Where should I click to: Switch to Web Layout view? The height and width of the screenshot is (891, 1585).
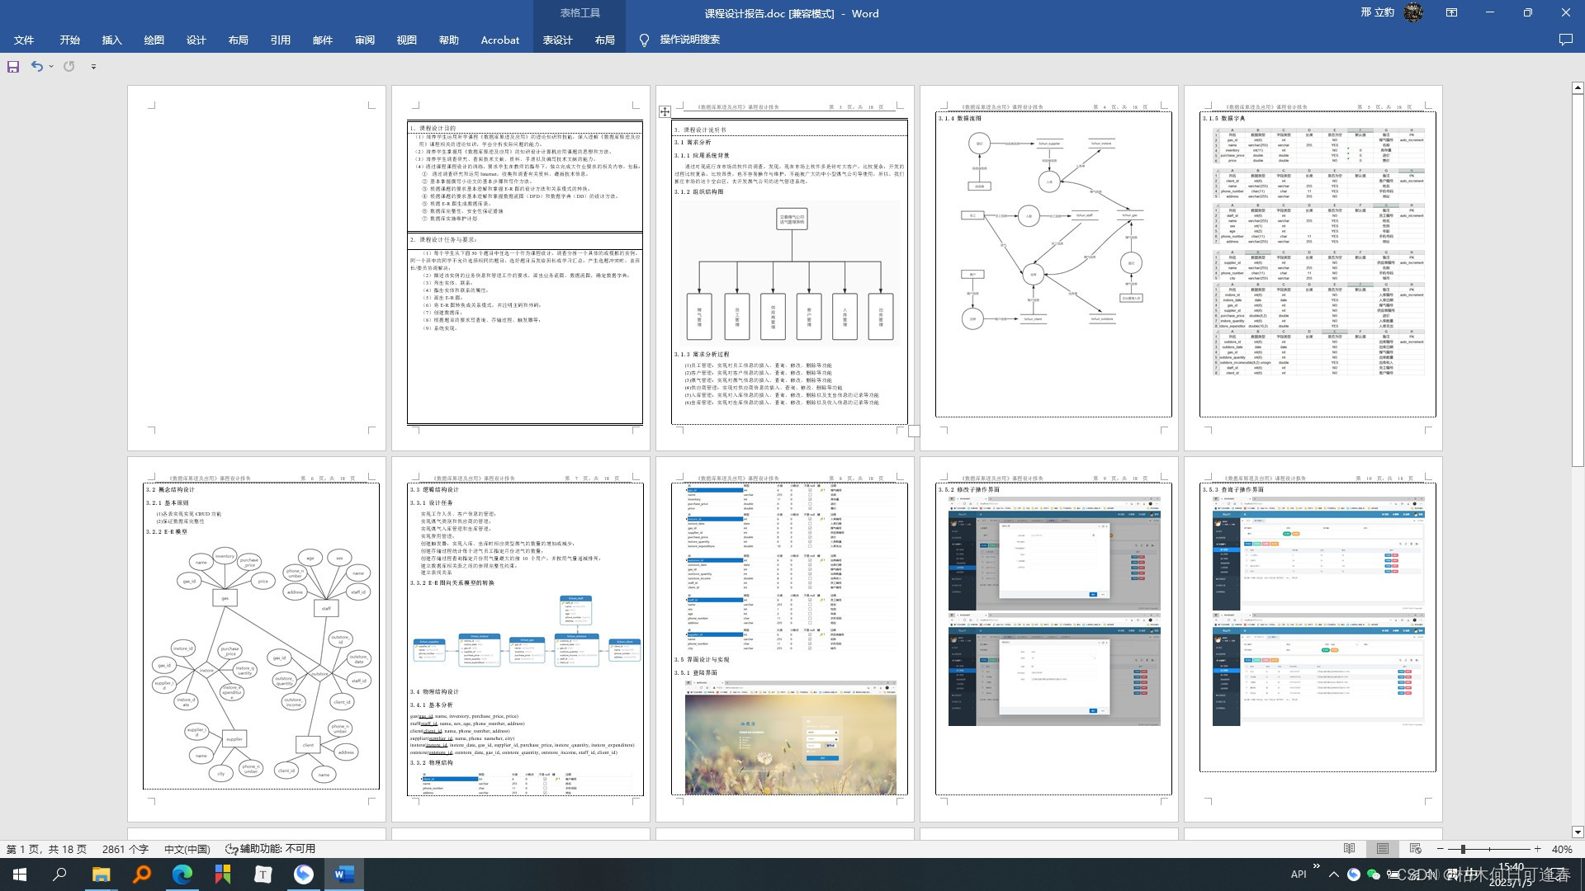(1415, 849)
